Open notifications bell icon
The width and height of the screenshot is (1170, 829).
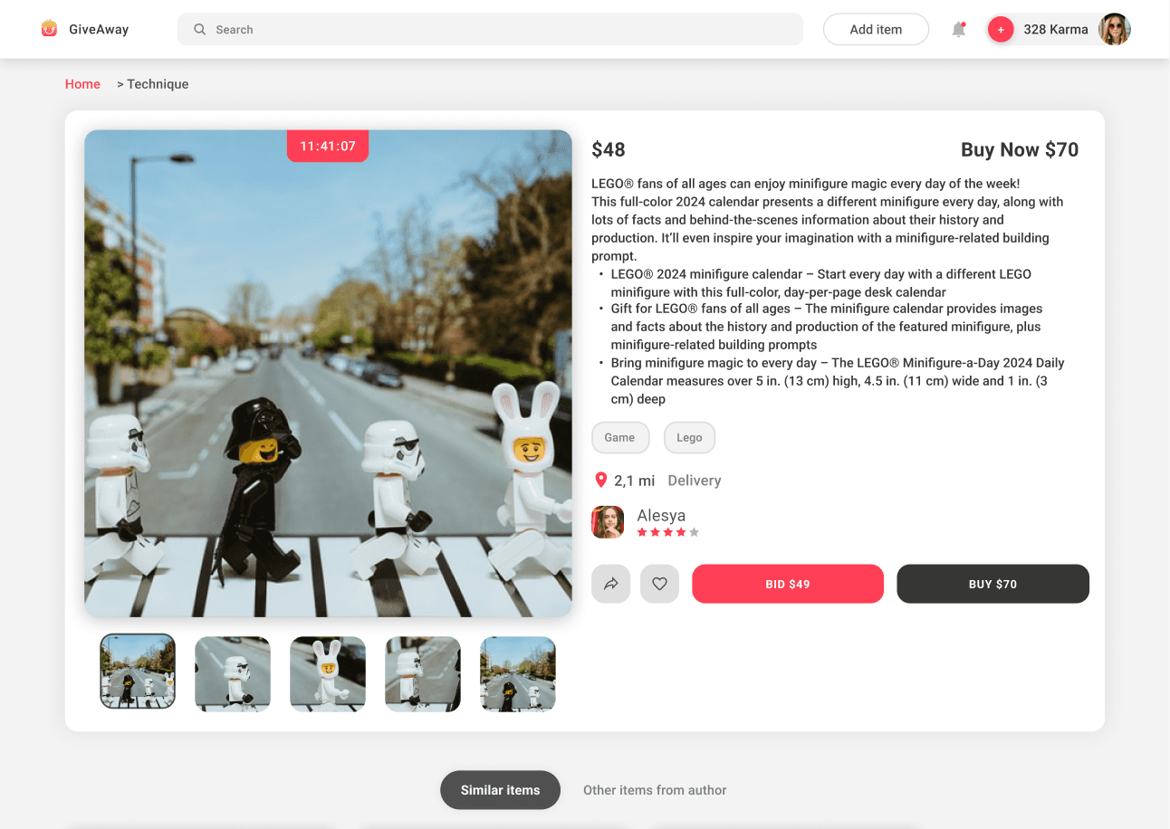pos(959,30)
